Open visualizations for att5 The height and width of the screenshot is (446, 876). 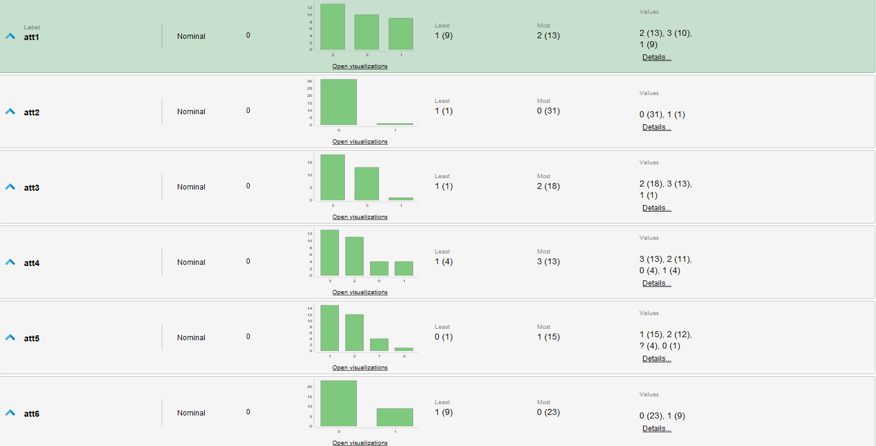pyautogui.click(x=360, y=368)
